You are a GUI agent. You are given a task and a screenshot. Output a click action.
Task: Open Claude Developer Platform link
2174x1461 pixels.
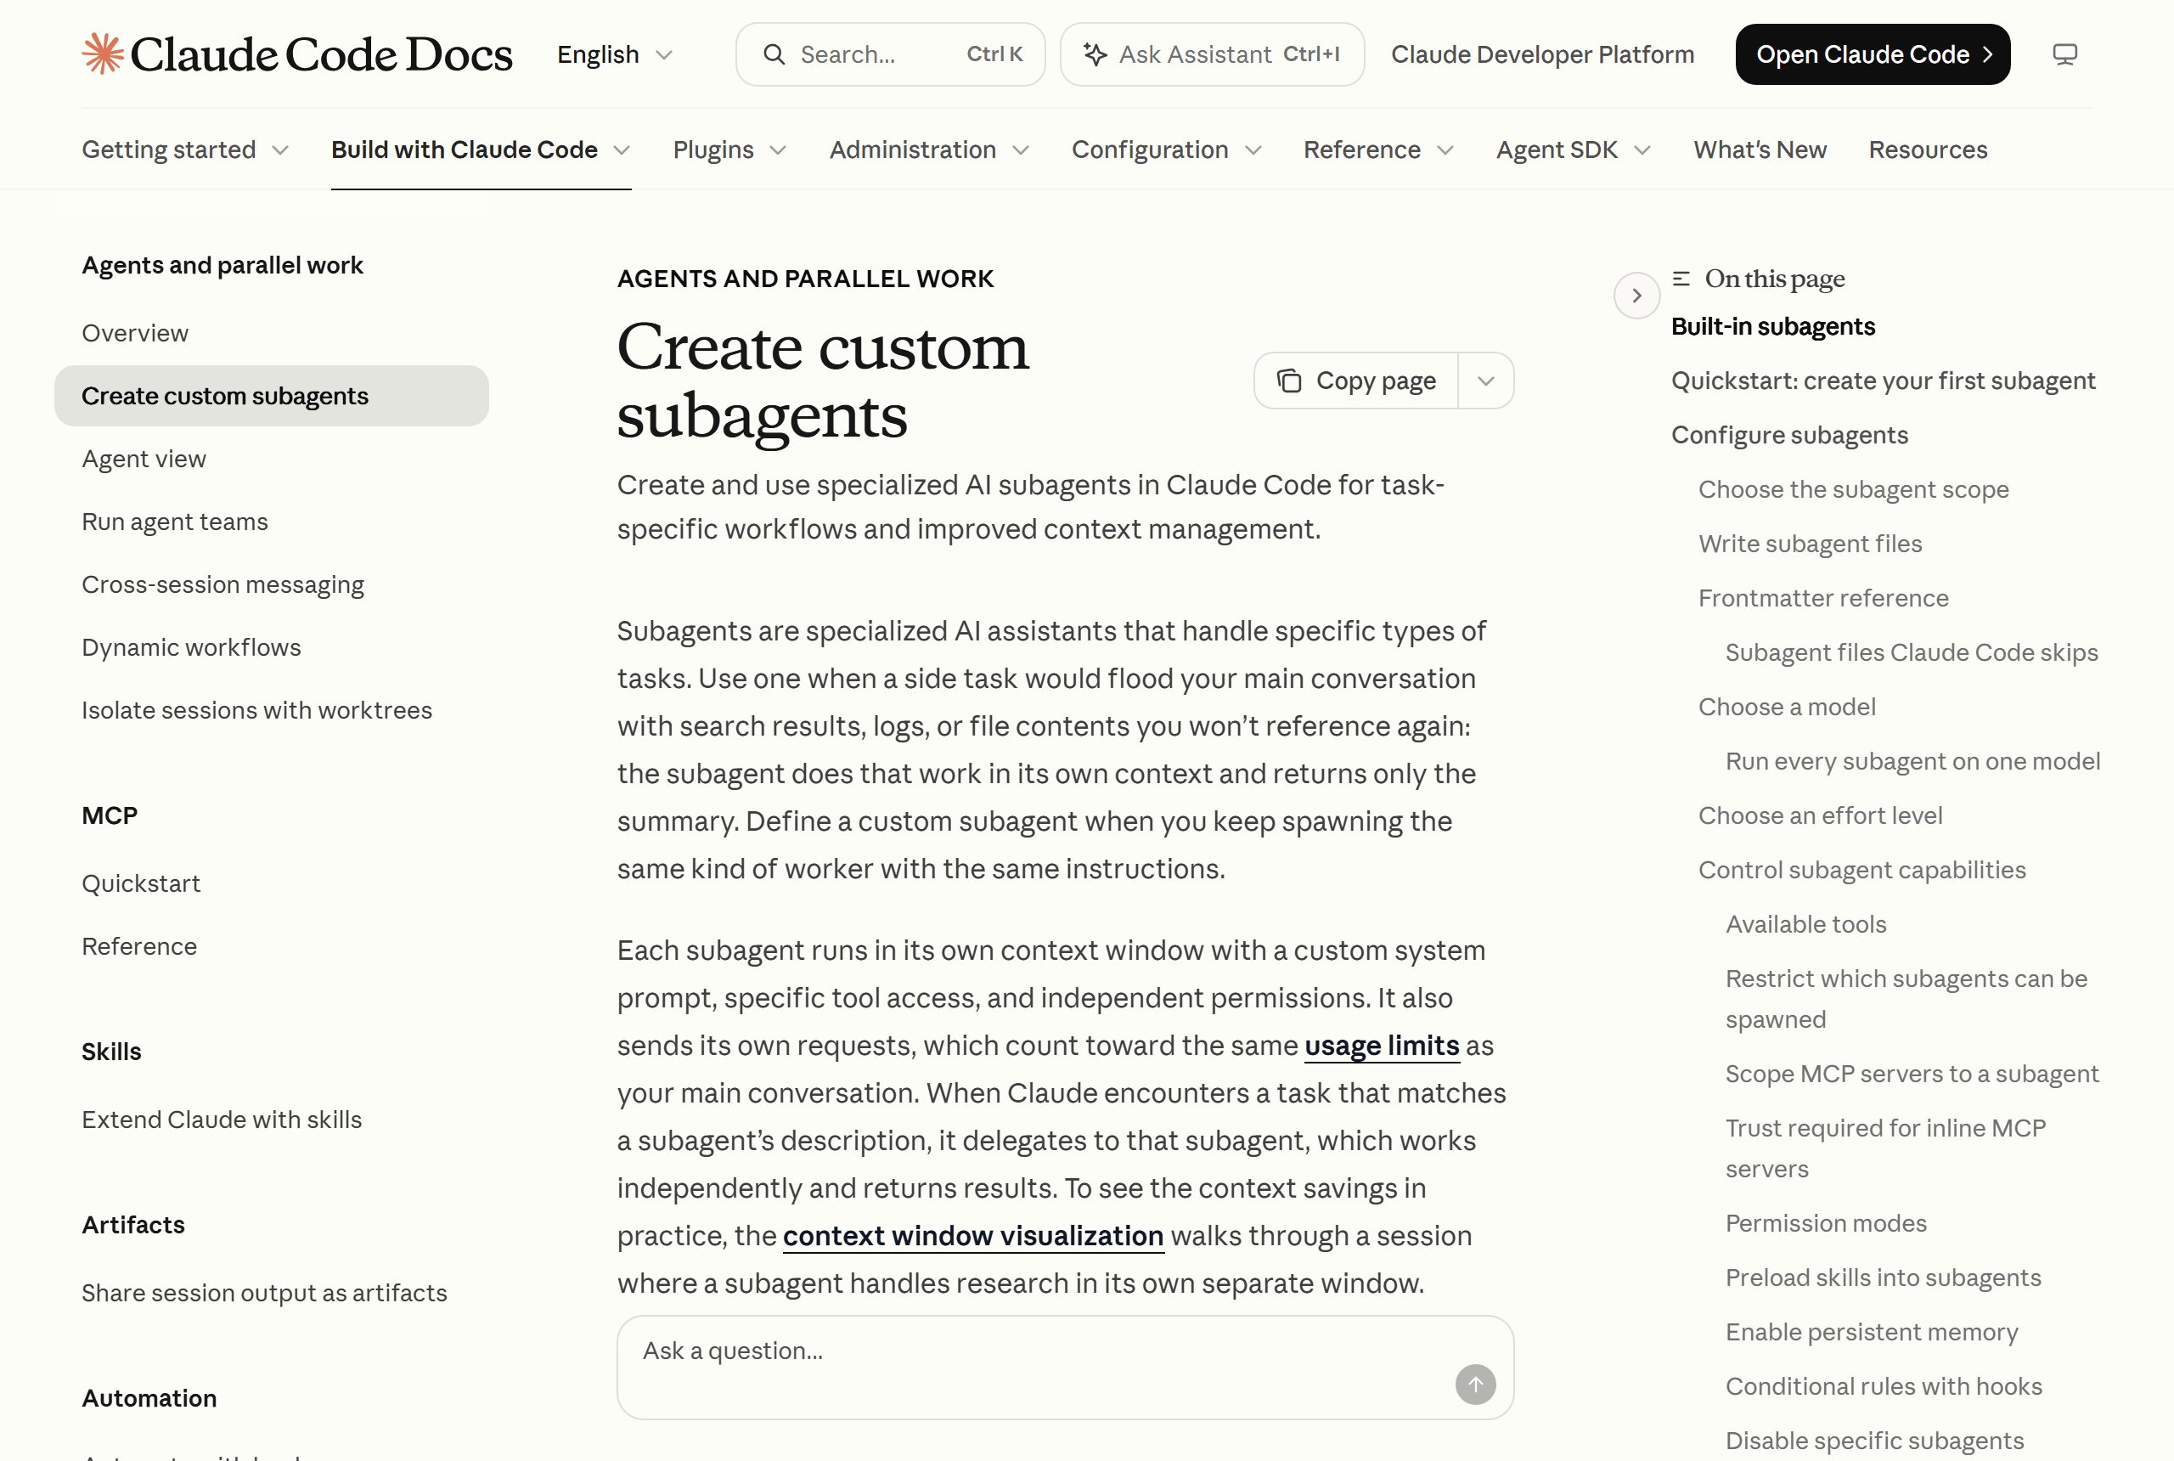(1542, 54)
